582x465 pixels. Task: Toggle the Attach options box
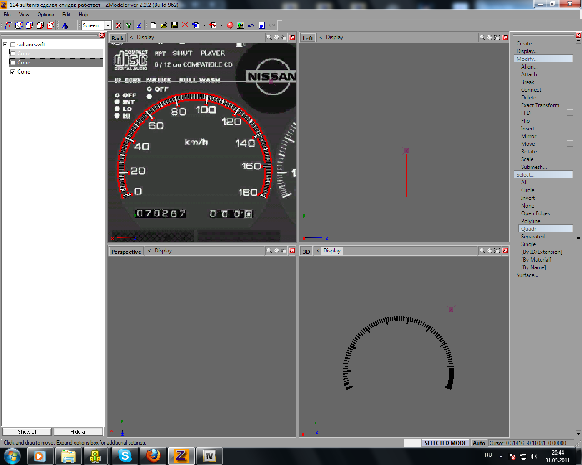[x=570, y=74]
